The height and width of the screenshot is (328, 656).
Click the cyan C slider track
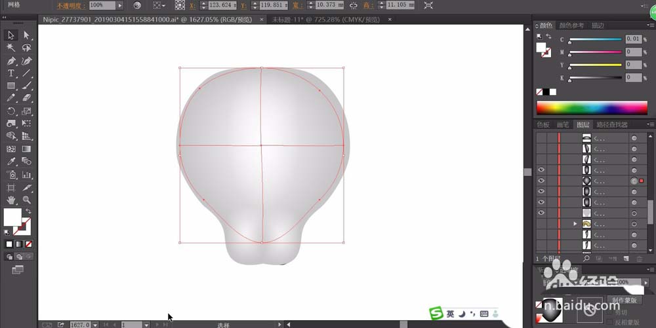595,39
